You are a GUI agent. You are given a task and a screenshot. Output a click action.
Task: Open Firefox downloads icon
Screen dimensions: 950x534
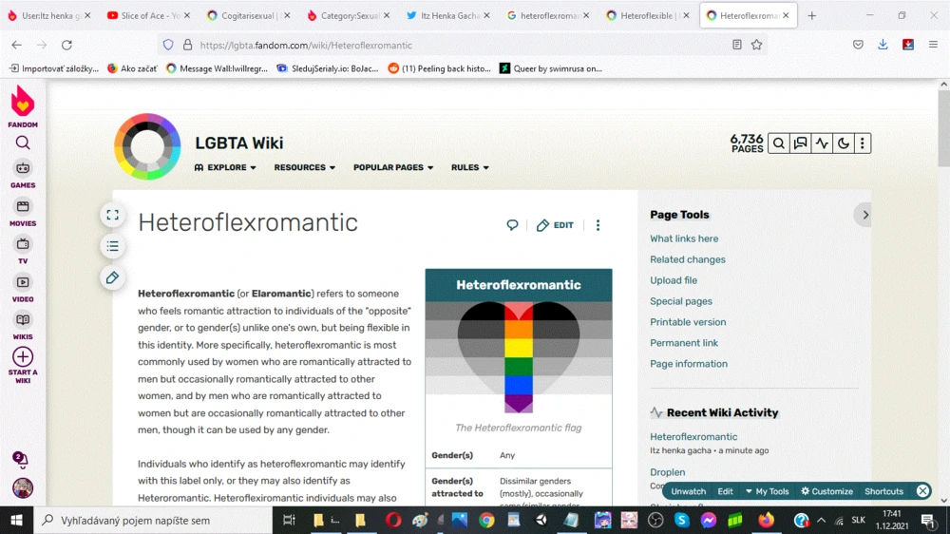[883, 45]
